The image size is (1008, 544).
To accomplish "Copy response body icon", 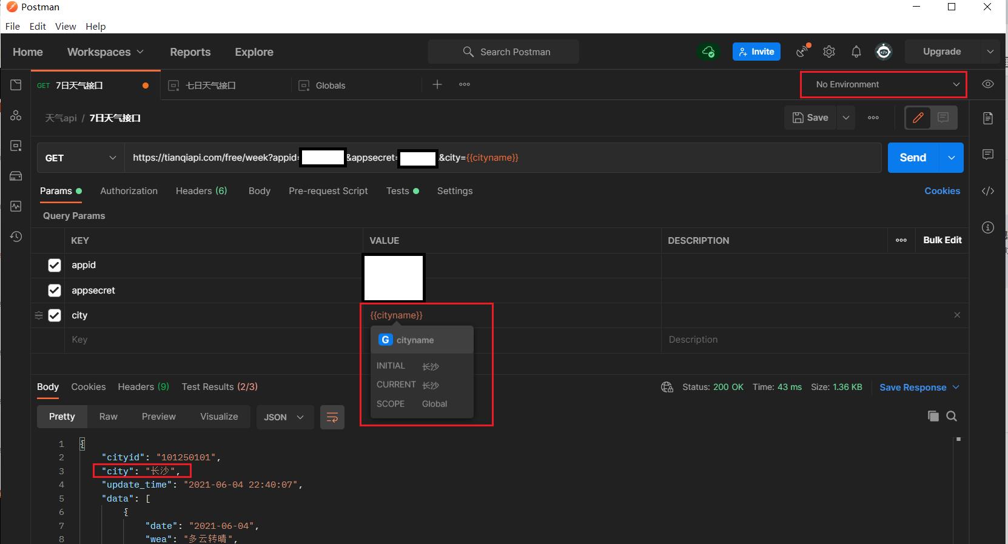I will [933, 416].
